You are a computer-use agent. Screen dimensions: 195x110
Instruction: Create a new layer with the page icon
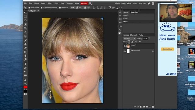tap(150, 107)
